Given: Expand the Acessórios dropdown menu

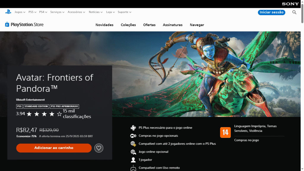Looking at the screenshot, I should [76, 12].
